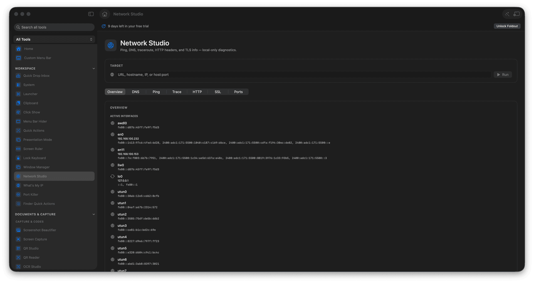This screenshot has width=534, height=283.
Task: Click the Finder Quick Actions icon
Action: point(18,204)
